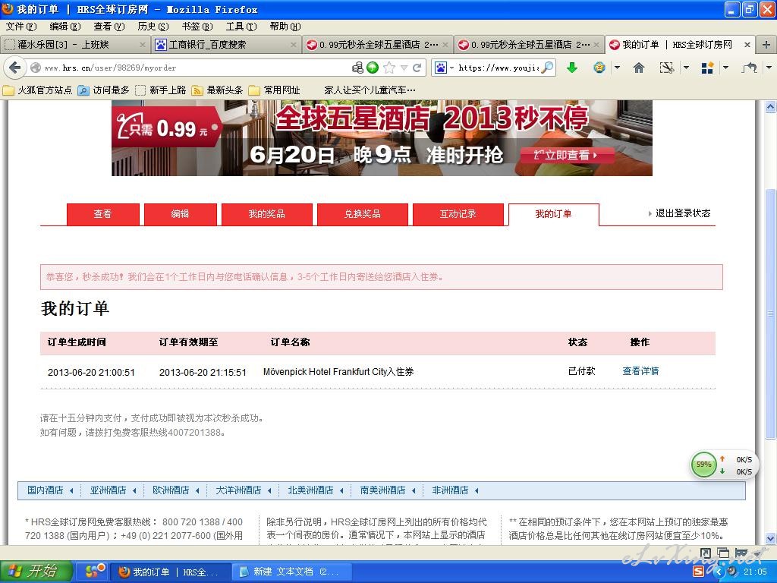The width and height of the screenshot is (777, 583).
Task: Click the site identity globe icon
Action: pyautogui.click(x=35, y=68)
